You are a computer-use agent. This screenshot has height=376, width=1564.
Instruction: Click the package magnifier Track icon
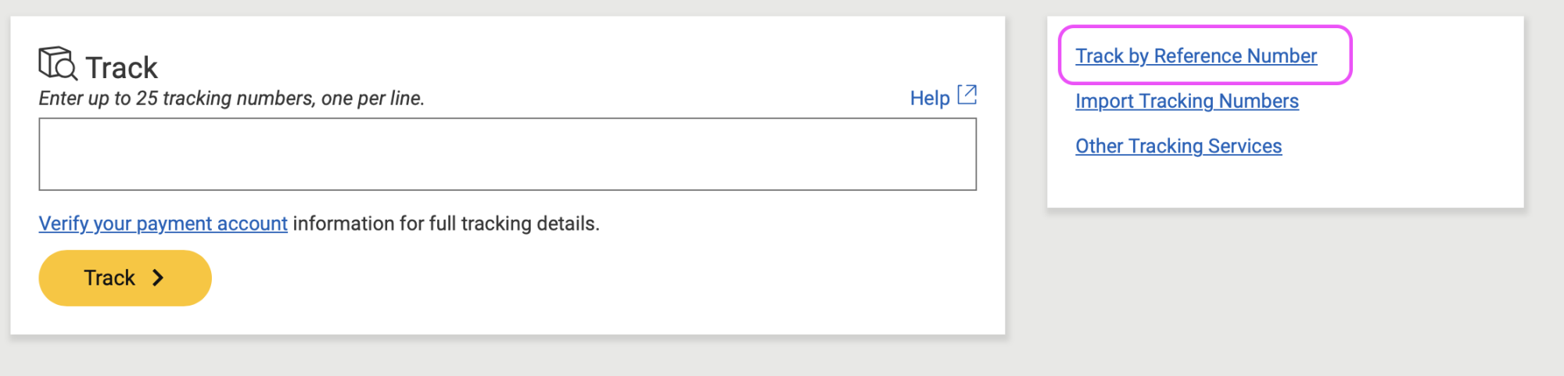point(57,63)
